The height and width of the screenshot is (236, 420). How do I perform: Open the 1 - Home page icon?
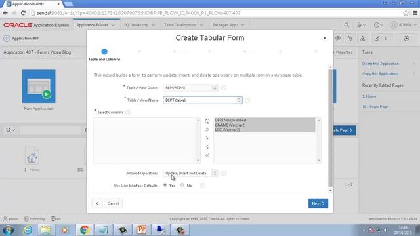click(x=32, y=155)
